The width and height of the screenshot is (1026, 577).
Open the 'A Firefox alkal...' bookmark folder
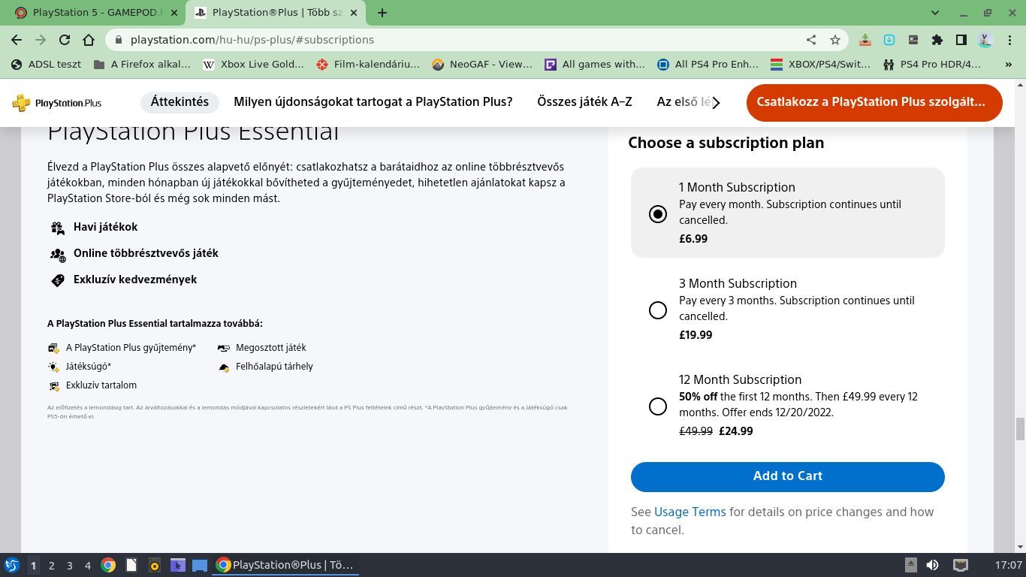(142, 65)
